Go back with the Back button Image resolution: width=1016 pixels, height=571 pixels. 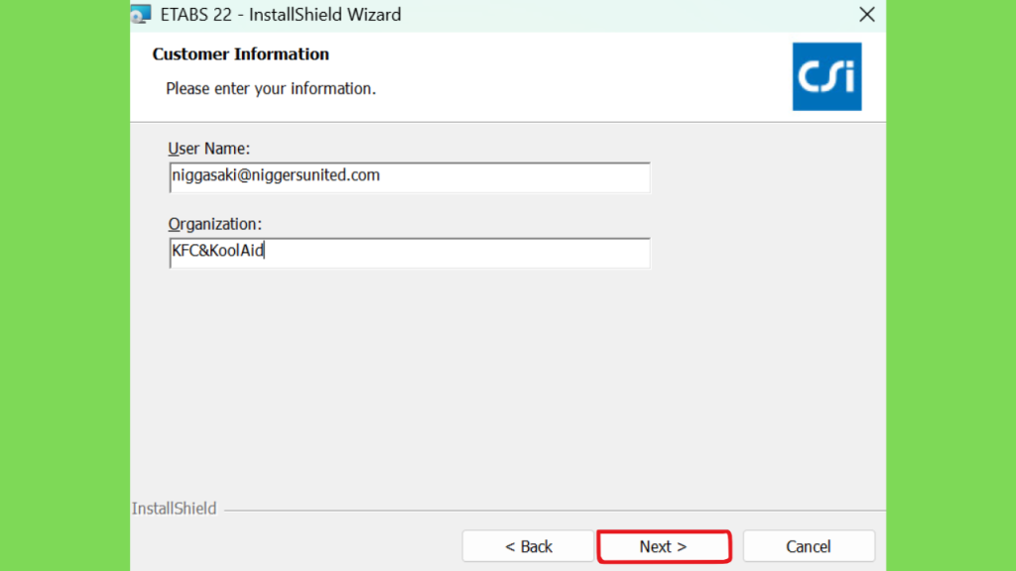528,546
